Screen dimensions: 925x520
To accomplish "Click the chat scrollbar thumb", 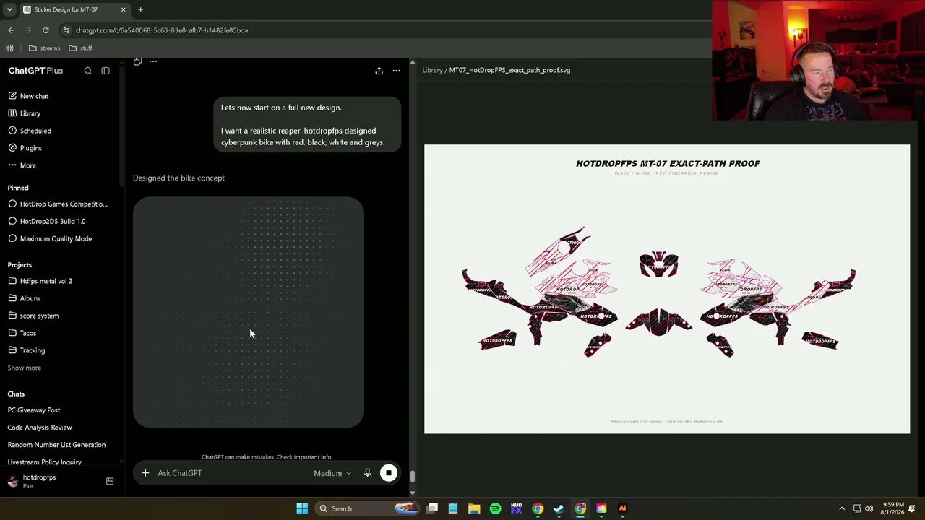I will [x=413, y=477].
